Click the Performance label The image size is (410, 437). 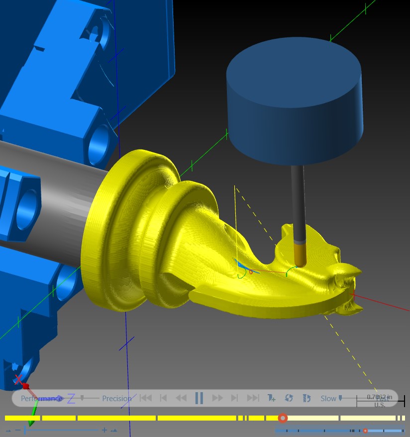[41, 398]
